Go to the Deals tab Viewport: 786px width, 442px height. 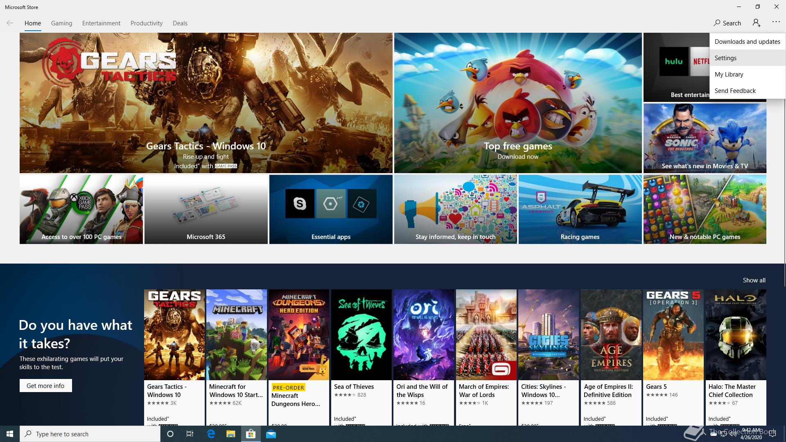180,23
